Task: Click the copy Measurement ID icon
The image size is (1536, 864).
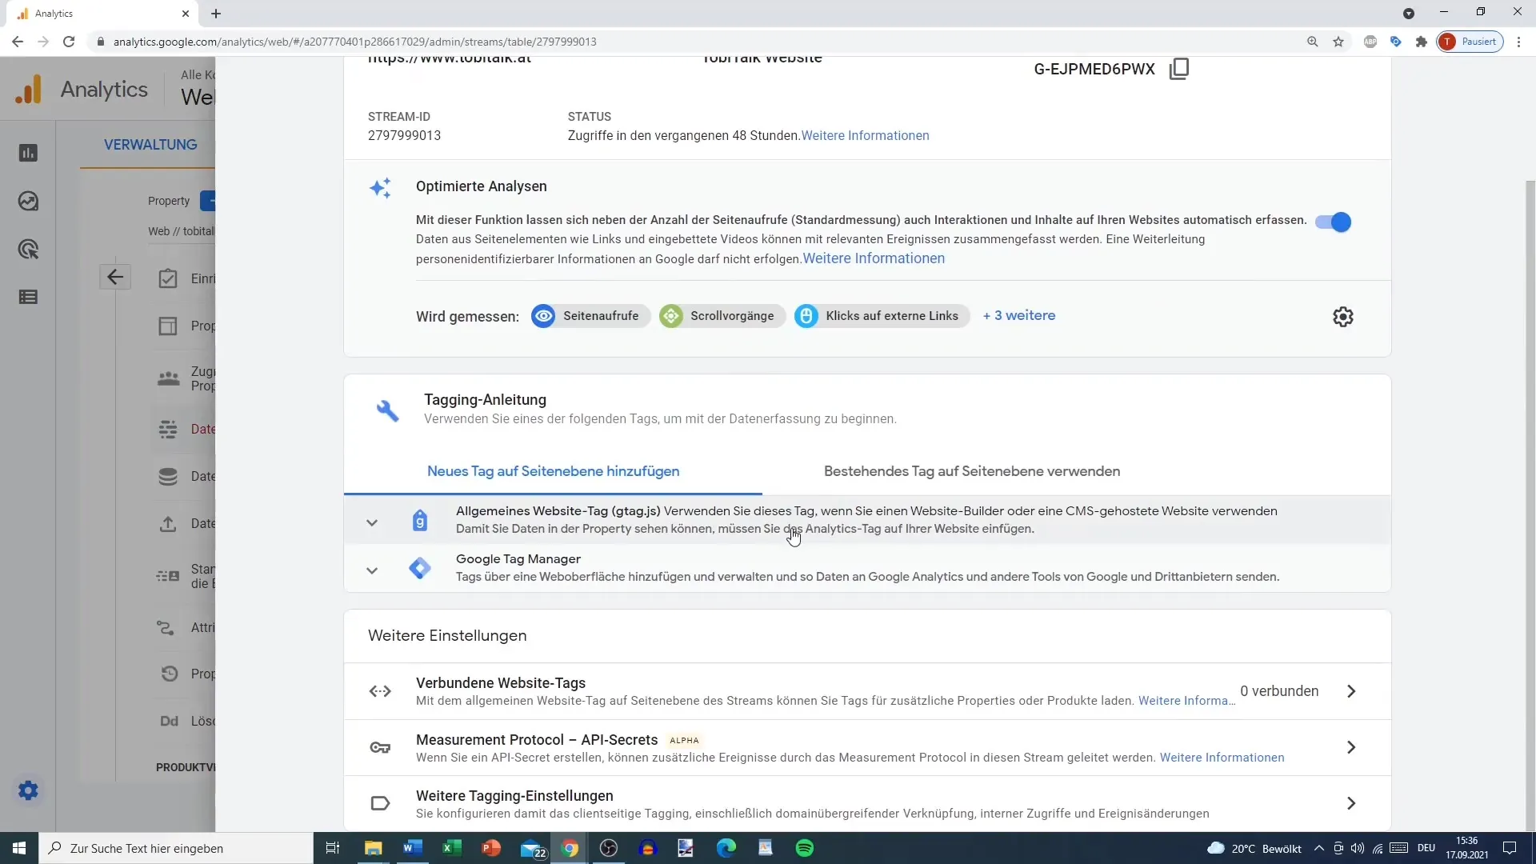Action: click(1182, 67)
